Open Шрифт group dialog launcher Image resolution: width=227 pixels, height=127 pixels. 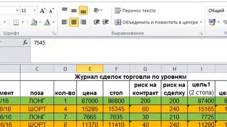54,34
